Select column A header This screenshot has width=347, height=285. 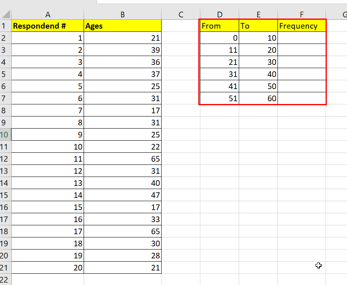[48, 15]
